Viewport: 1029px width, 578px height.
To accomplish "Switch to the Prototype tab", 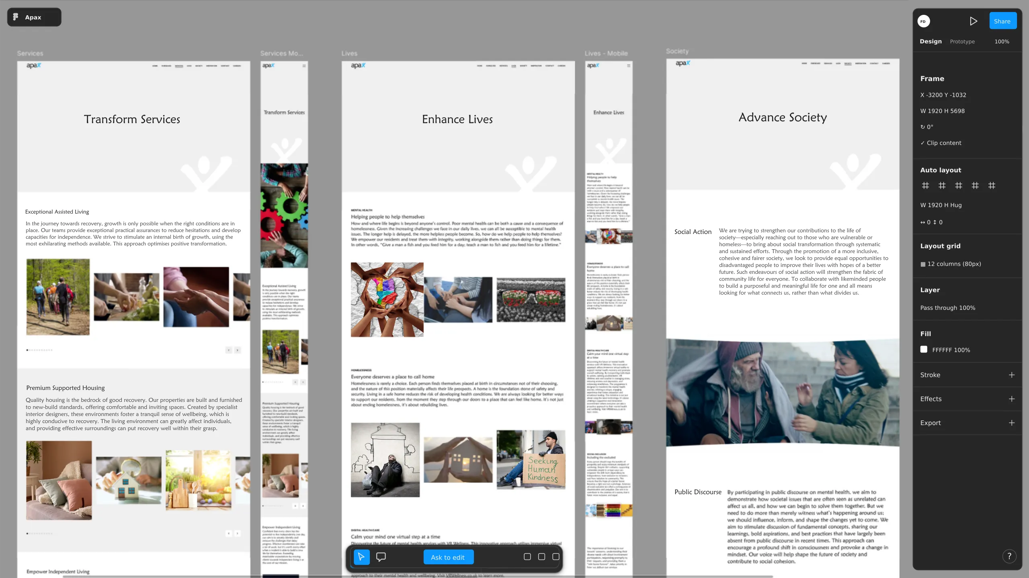I will (x=962, y=41).
